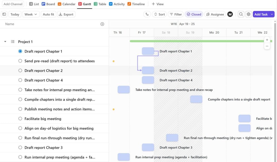Switch to the Table tab
This screenshot has width=277, height=162.
[x=100, y=4]
